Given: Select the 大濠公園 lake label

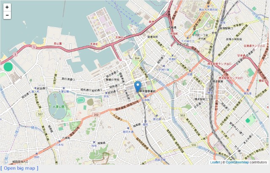Looking at the screenshot, I should click(x=59, y=107).
